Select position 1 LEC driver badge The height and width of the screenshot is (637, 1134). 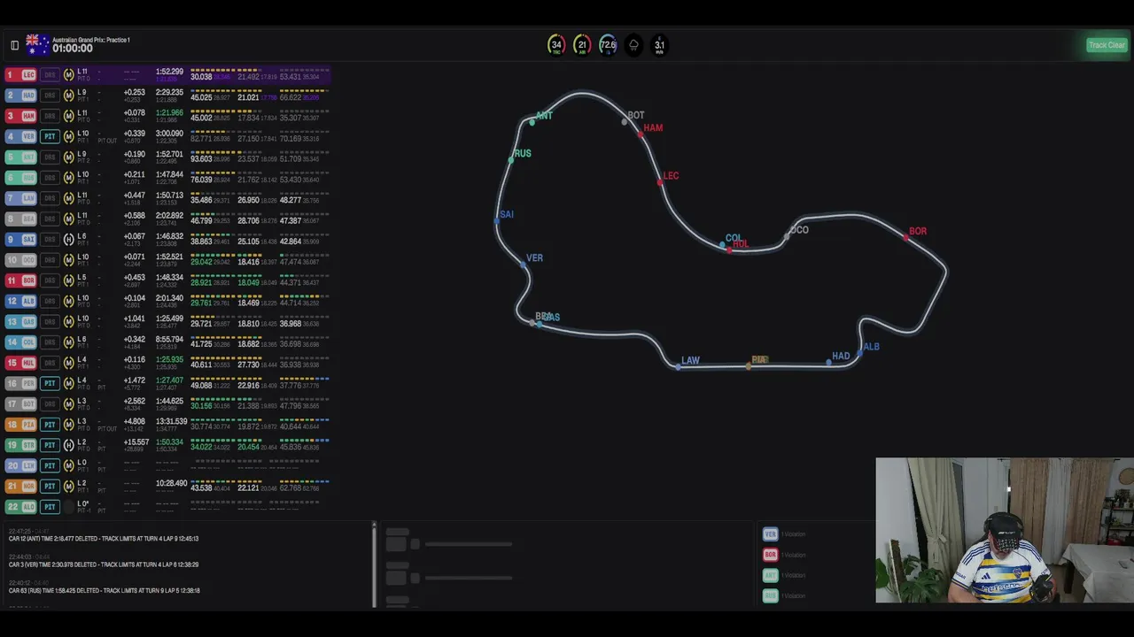[21, 75]
